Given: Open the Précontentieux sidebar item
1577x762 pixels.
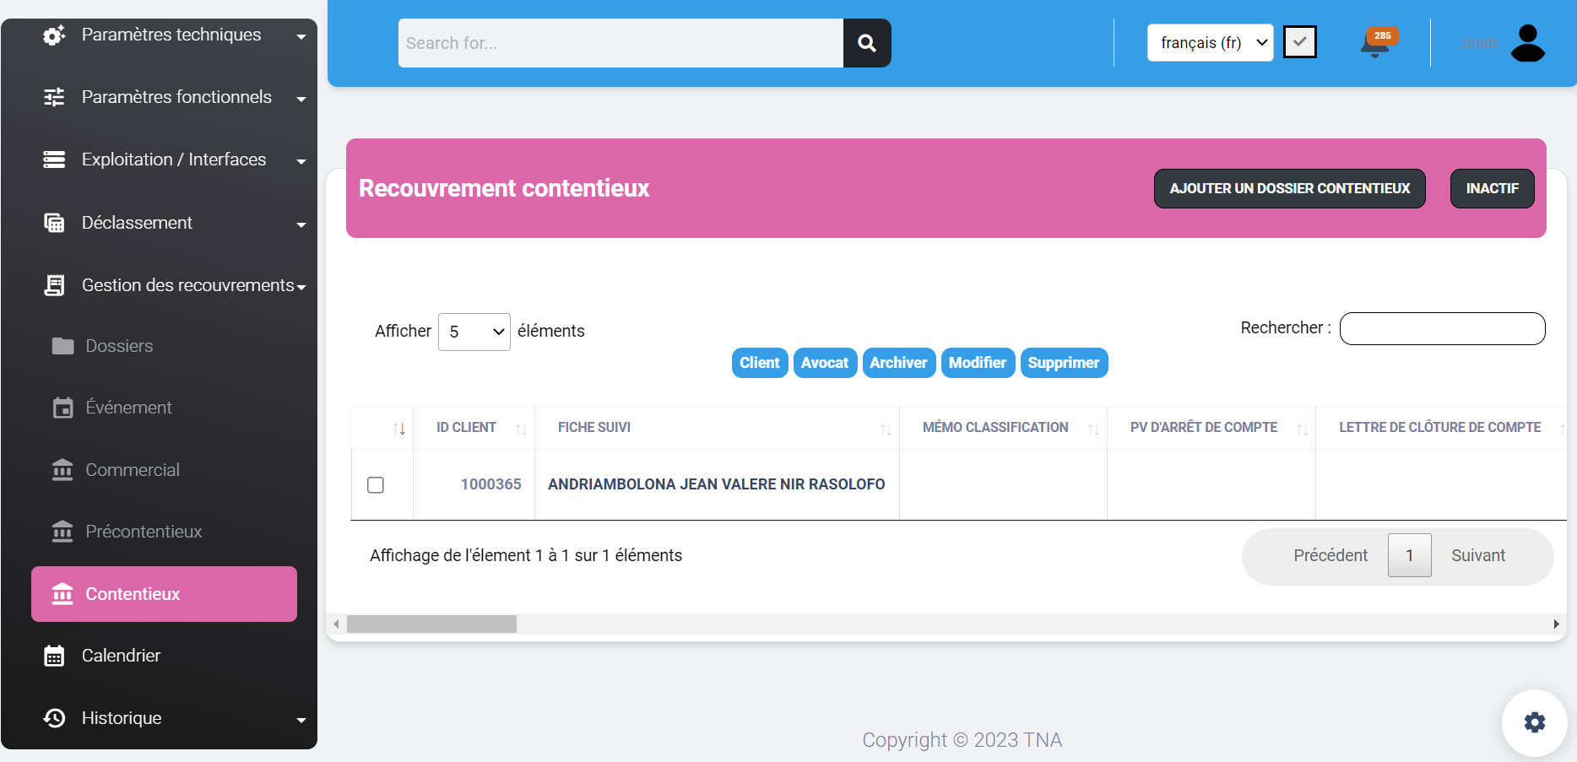Looking at the screenshot, I should (x=144, y=532).
